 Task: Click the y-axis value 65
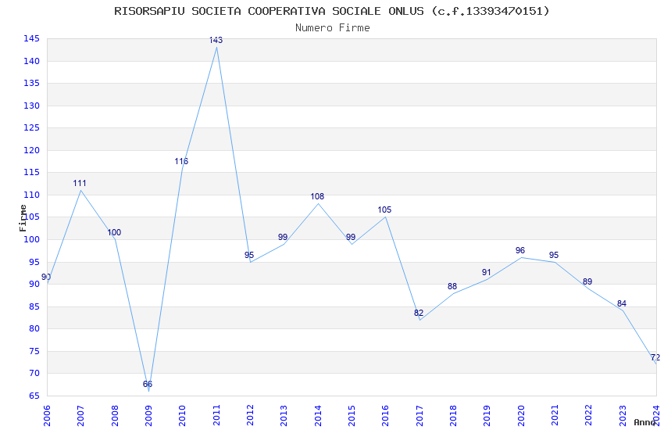(x=34, y=396)
